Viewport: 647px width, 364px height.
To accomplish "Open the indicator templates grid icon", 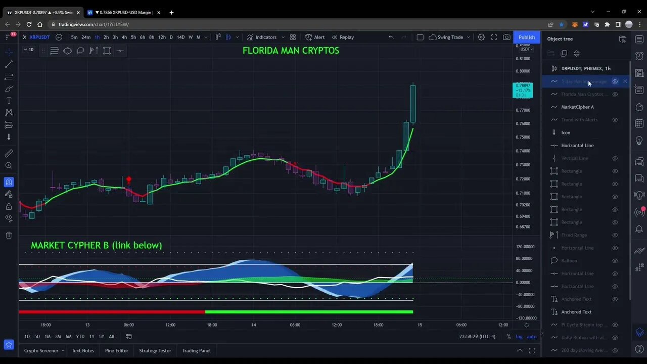I will (x=293, y=37).
